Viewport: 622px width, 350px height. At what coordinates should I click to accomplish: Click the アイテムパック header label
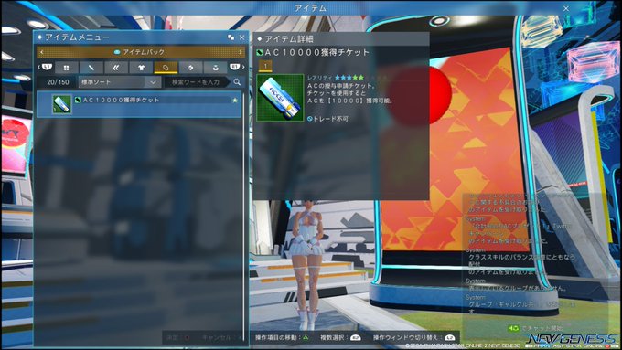click(x=139, y=52)
